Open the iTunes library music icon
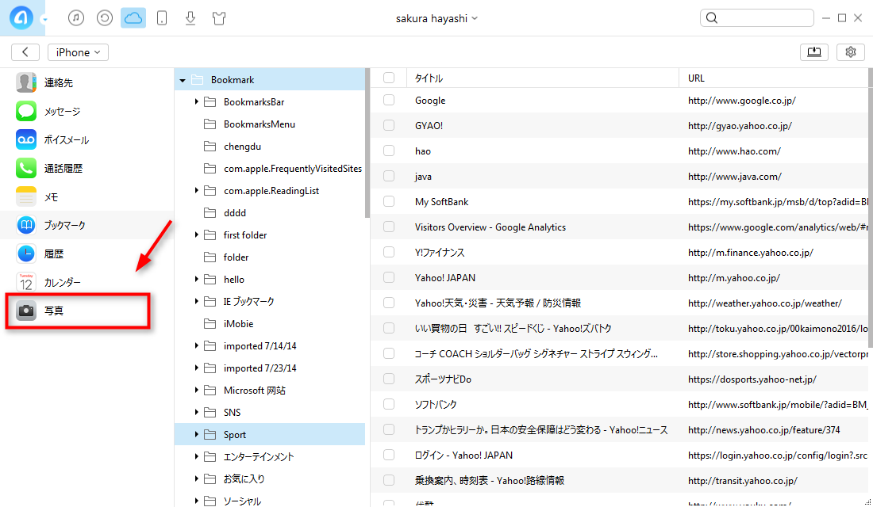 coord(76,18)
